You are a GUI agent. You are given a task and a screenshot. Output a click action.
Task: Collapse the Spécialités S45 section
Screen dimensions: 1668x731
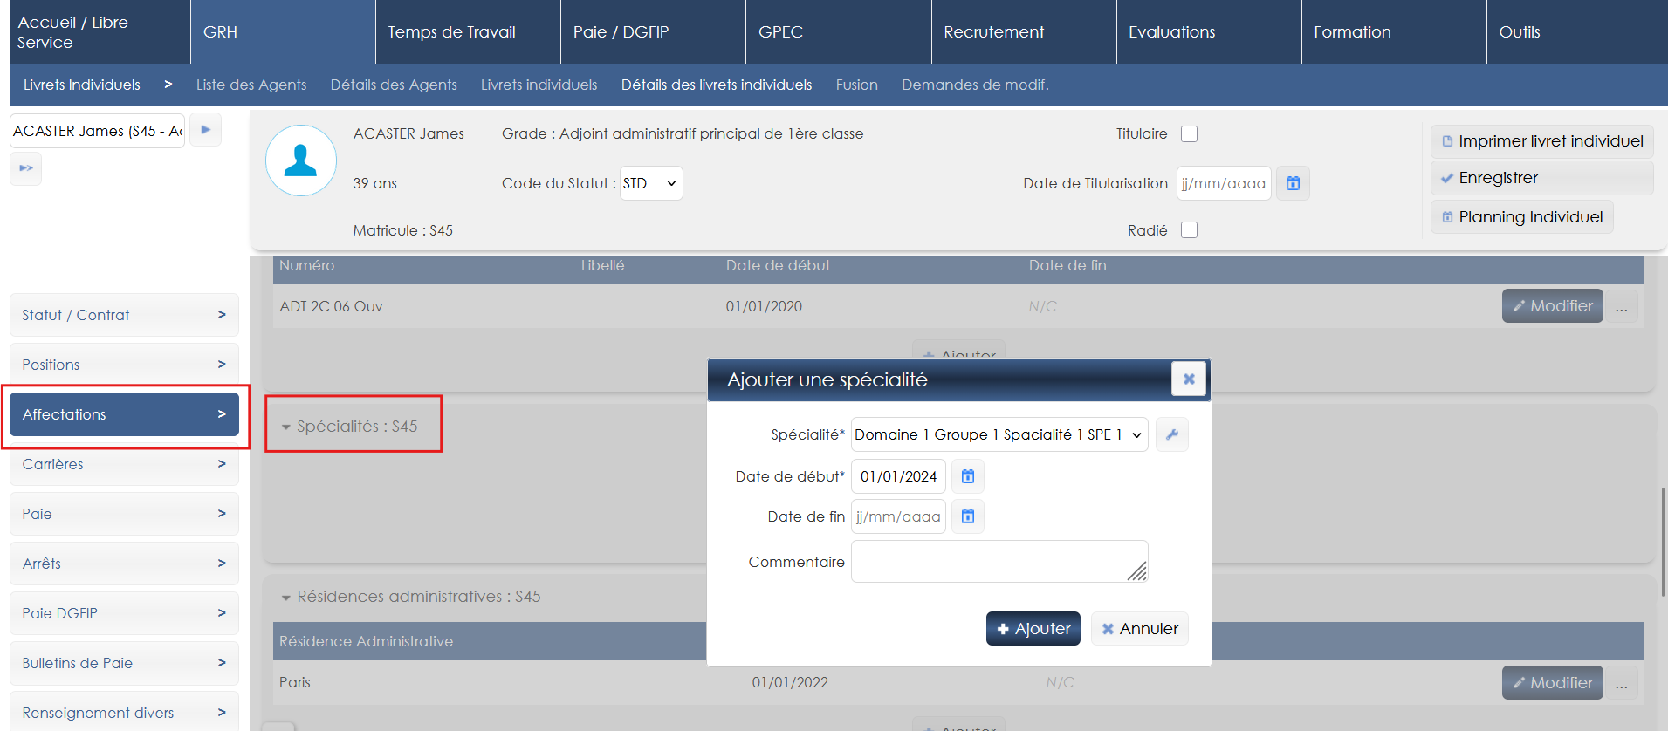coord(285,427)
